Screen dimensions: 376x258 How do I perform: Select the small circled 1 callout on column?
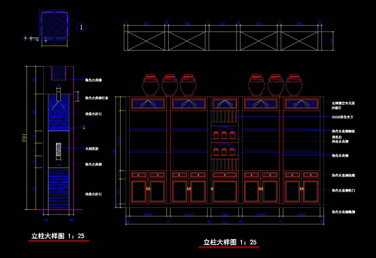84,128
